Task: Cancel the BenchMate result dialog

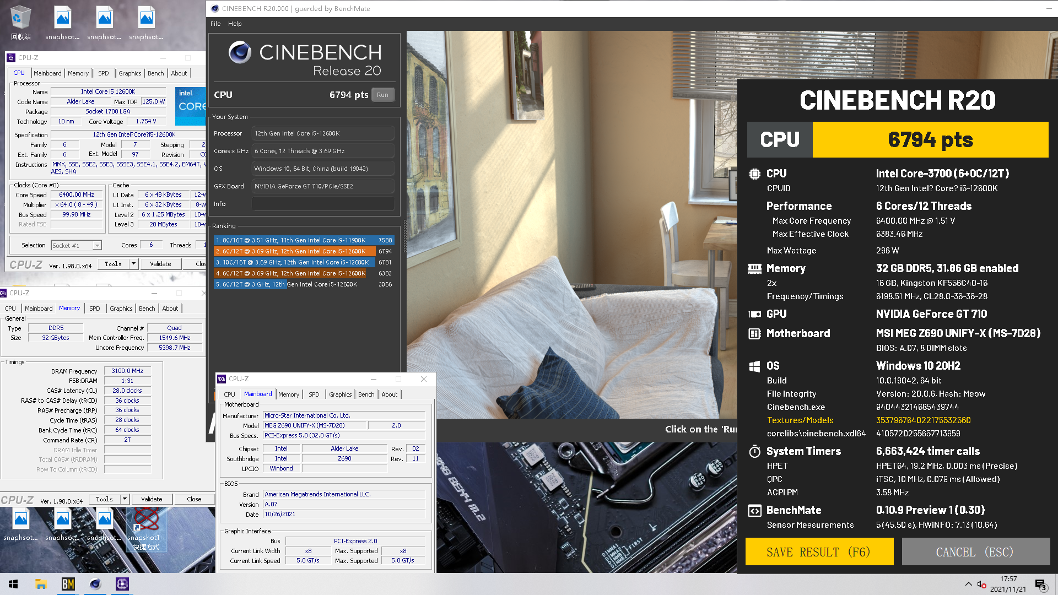Action: 975,552
